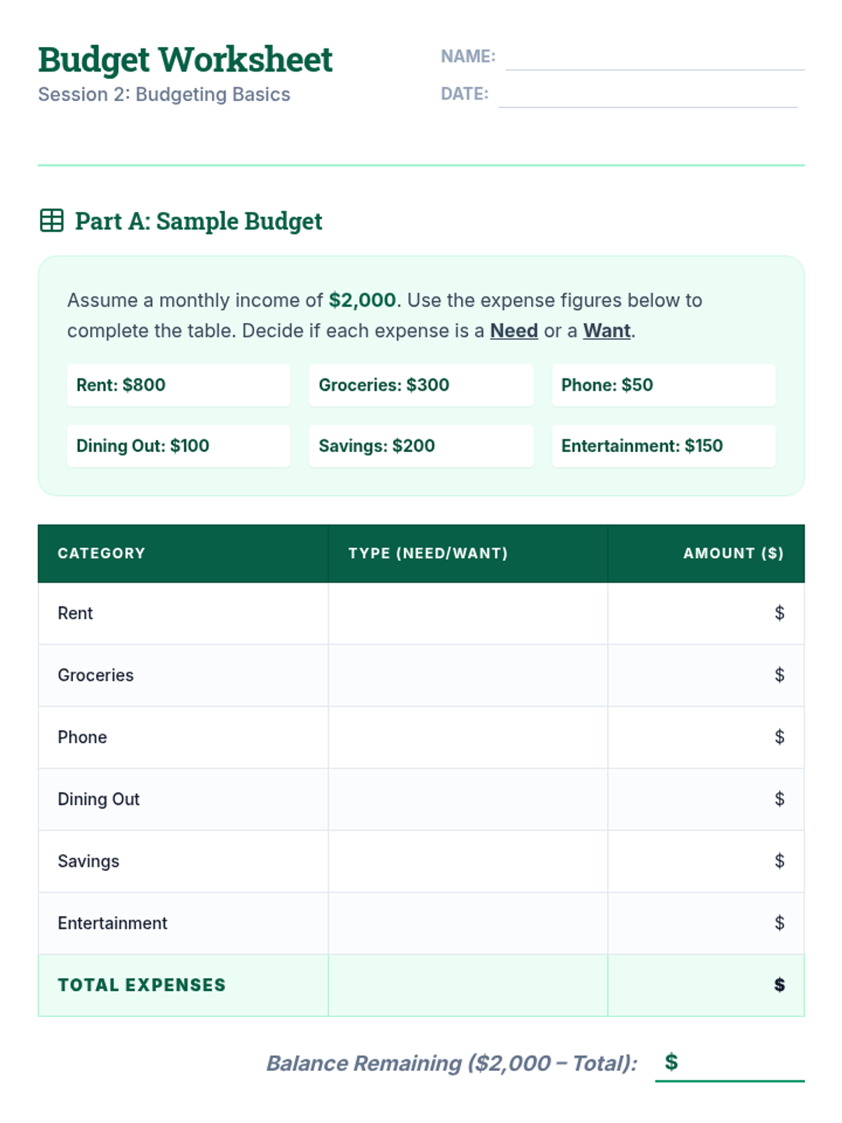Image resolution: width=842 pixels, height=1123 pixels.
Task: Click the Total Expenses amount cell
Action: [x=705, y=985]
